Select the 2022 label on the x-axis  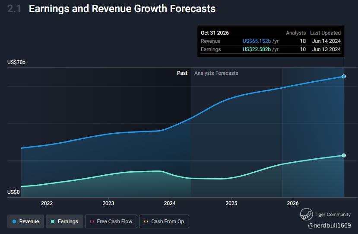(47, 203)
